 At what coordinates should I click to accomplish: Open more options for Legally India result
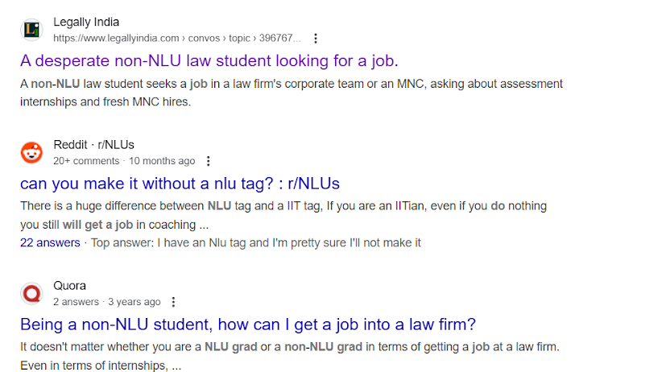pos(316,38)
